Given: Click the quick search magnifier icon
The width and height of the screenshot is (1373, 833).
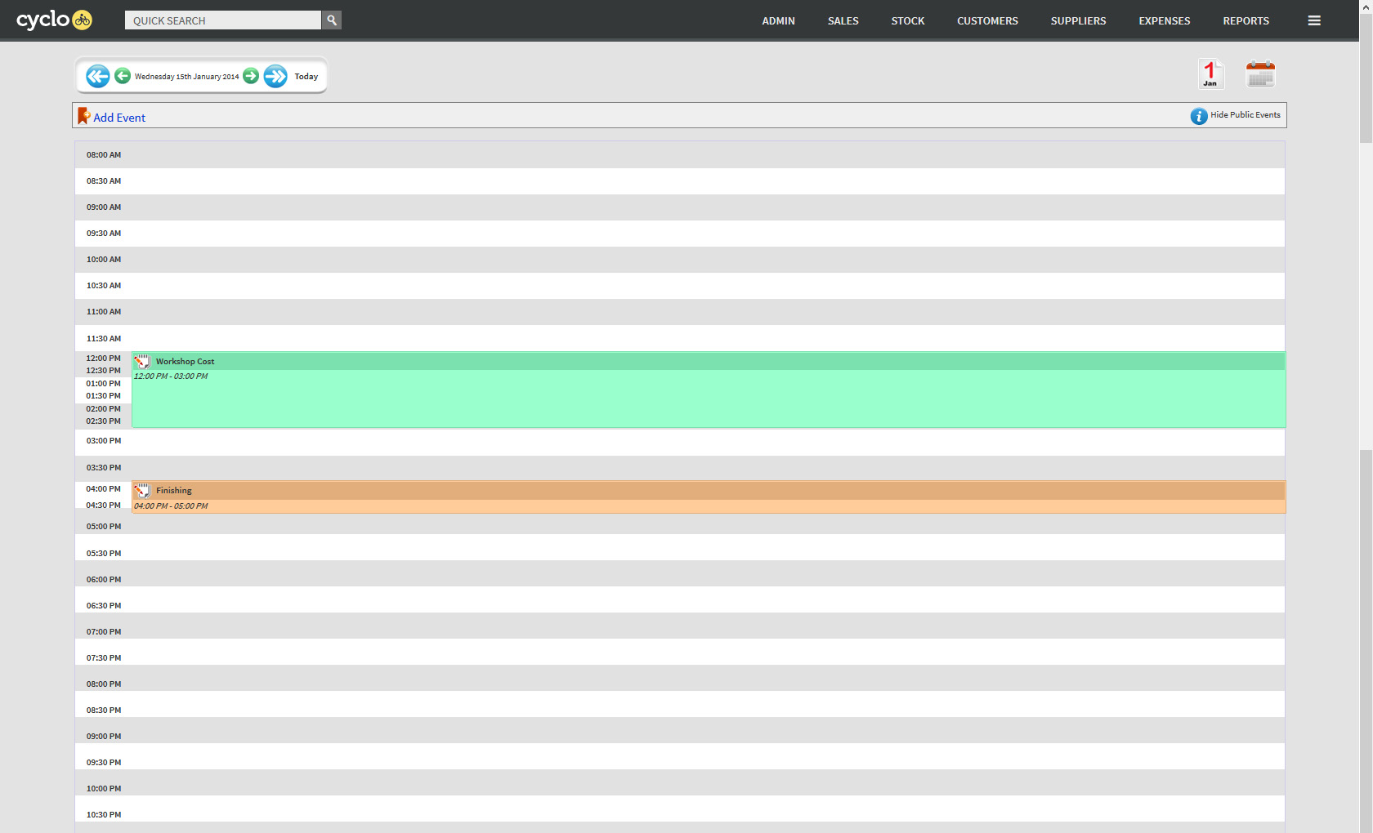Looking at the screenshot, I should tap(332, 20).
